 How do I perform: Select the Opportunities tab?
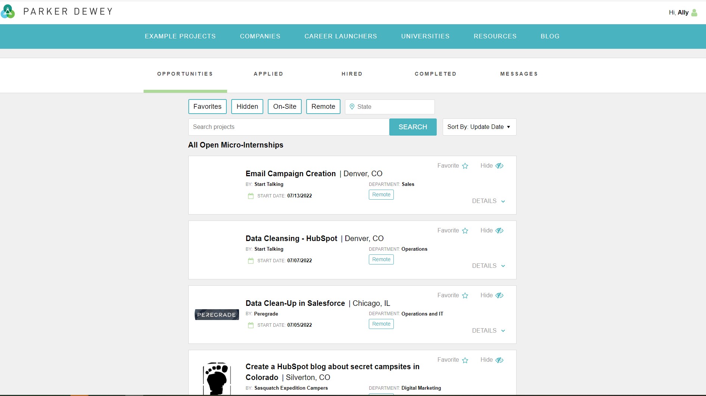point(185,74)
